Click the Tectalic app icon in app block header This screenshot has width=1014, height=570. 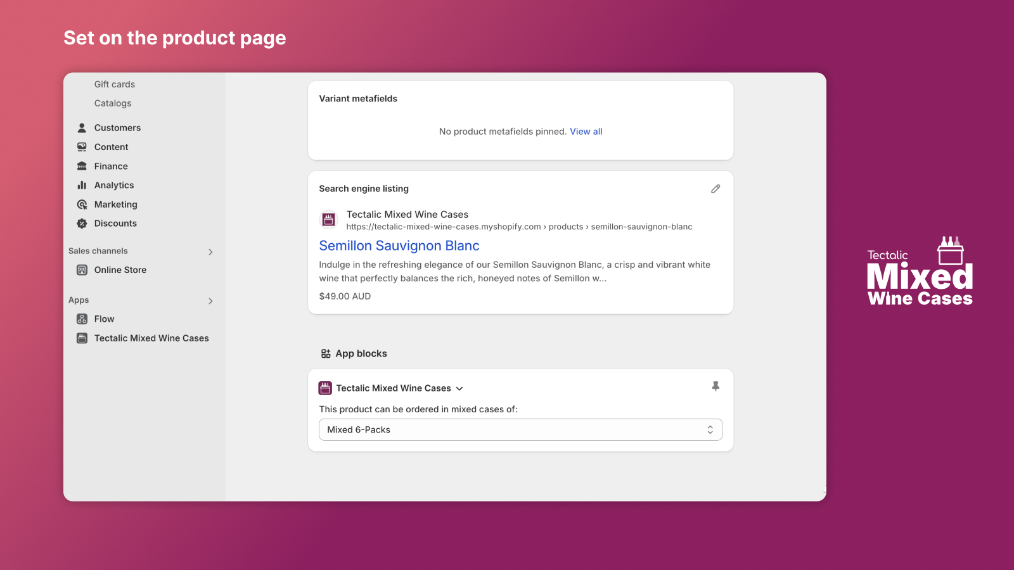325,388
